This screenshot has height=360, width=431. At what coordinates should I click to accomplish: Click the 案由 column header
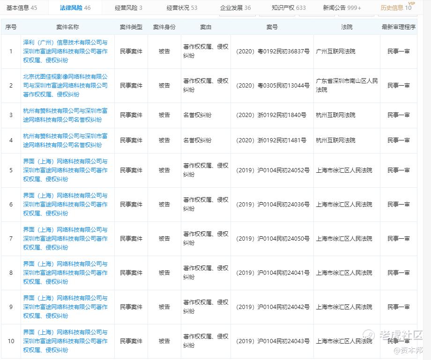[206, 27]
